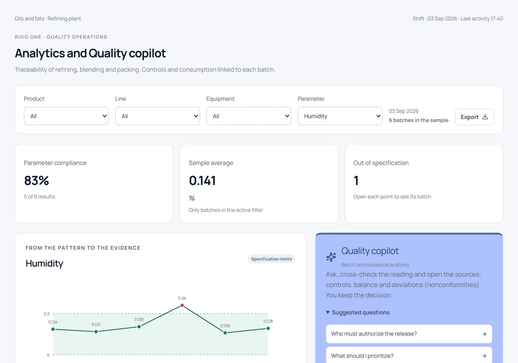The image size is (518, 363).
Task: Click the Specification limits badge
Action: (271, 259)
